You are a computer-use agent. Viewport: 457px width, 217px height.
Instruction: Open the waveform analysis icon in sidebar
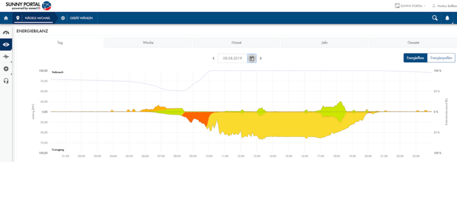click(6, 57)
